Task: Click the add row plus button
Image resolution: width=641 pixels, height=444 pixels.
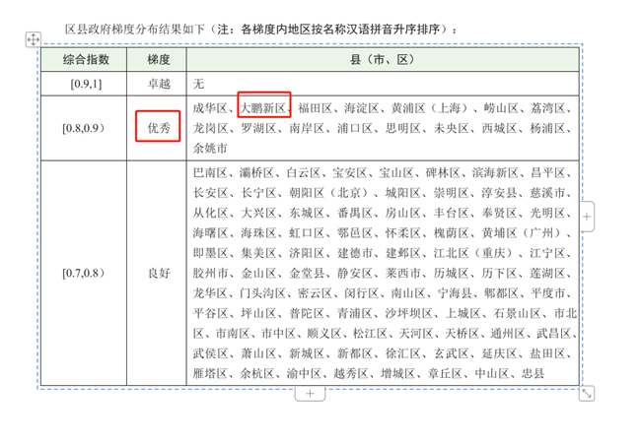Action: (x=310, y=394)
